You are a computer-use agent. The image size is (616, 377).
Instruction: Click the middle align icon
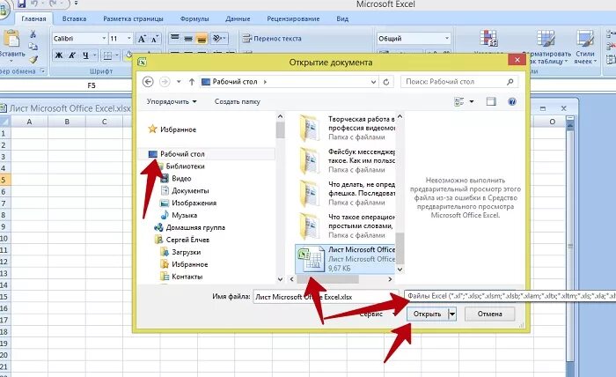point(188,38)
